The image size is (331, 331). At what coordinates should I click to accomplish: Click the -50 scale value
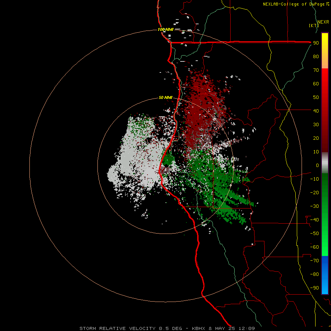click(314, 234)
